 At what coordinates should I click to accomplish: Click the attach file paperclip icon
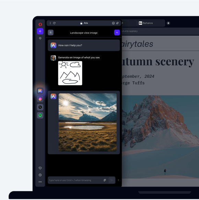[105, 180]
